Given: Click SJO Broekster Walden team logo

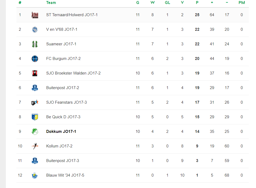Looking at the screenshot, I should [35, 73].
